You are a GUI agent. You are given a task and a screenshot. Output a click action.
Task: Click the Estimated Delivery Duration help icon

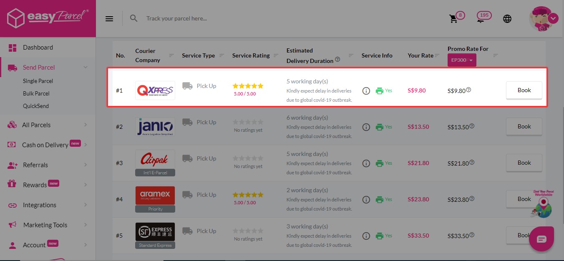(337, 59)
